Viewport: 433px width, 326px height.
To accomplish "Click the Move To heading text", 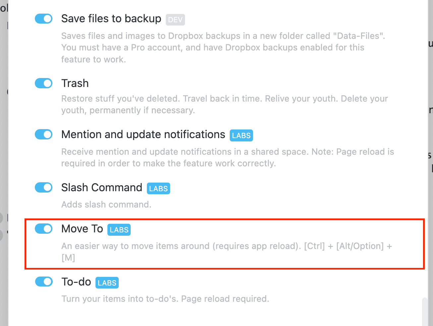I will click(82, 228).
